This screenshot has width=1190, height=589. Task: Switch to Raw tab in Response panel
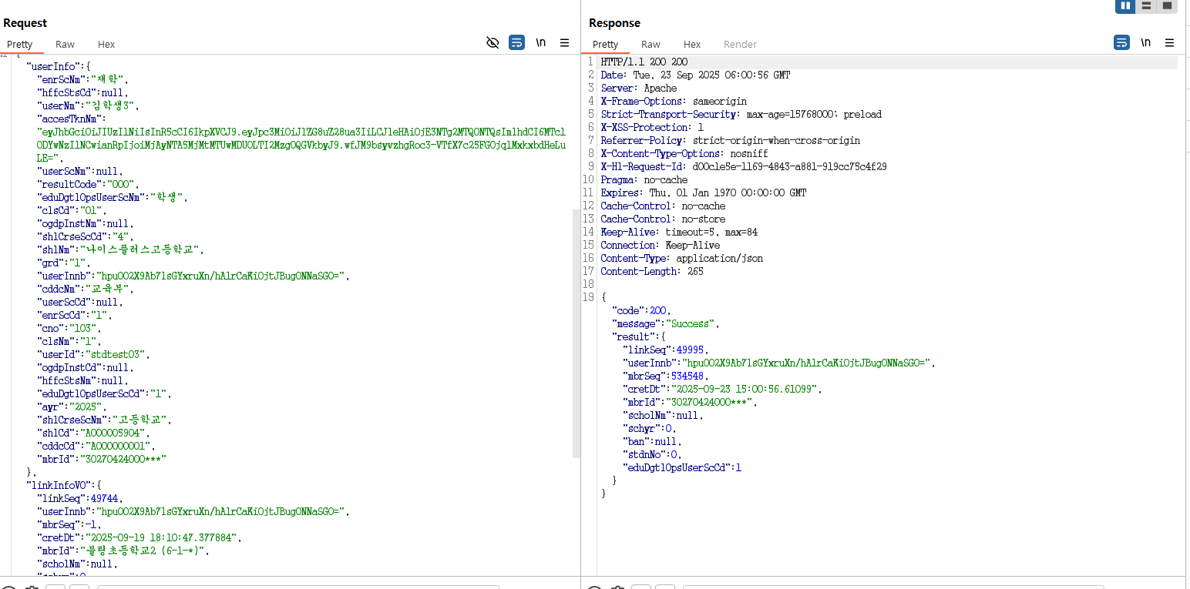pos(650,45)
